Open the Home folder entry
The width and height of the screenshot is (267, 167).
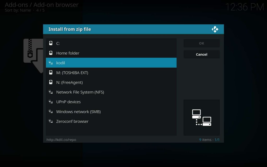pos(111,53)
